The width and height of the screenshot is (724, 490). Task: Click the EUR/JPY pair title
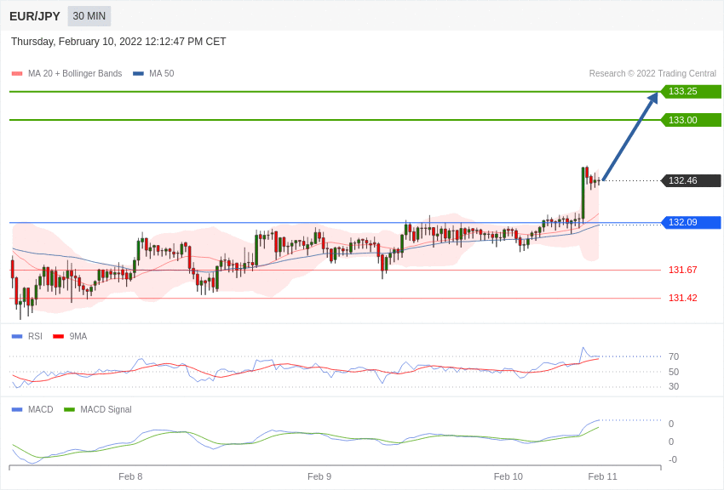coord(35,16)
